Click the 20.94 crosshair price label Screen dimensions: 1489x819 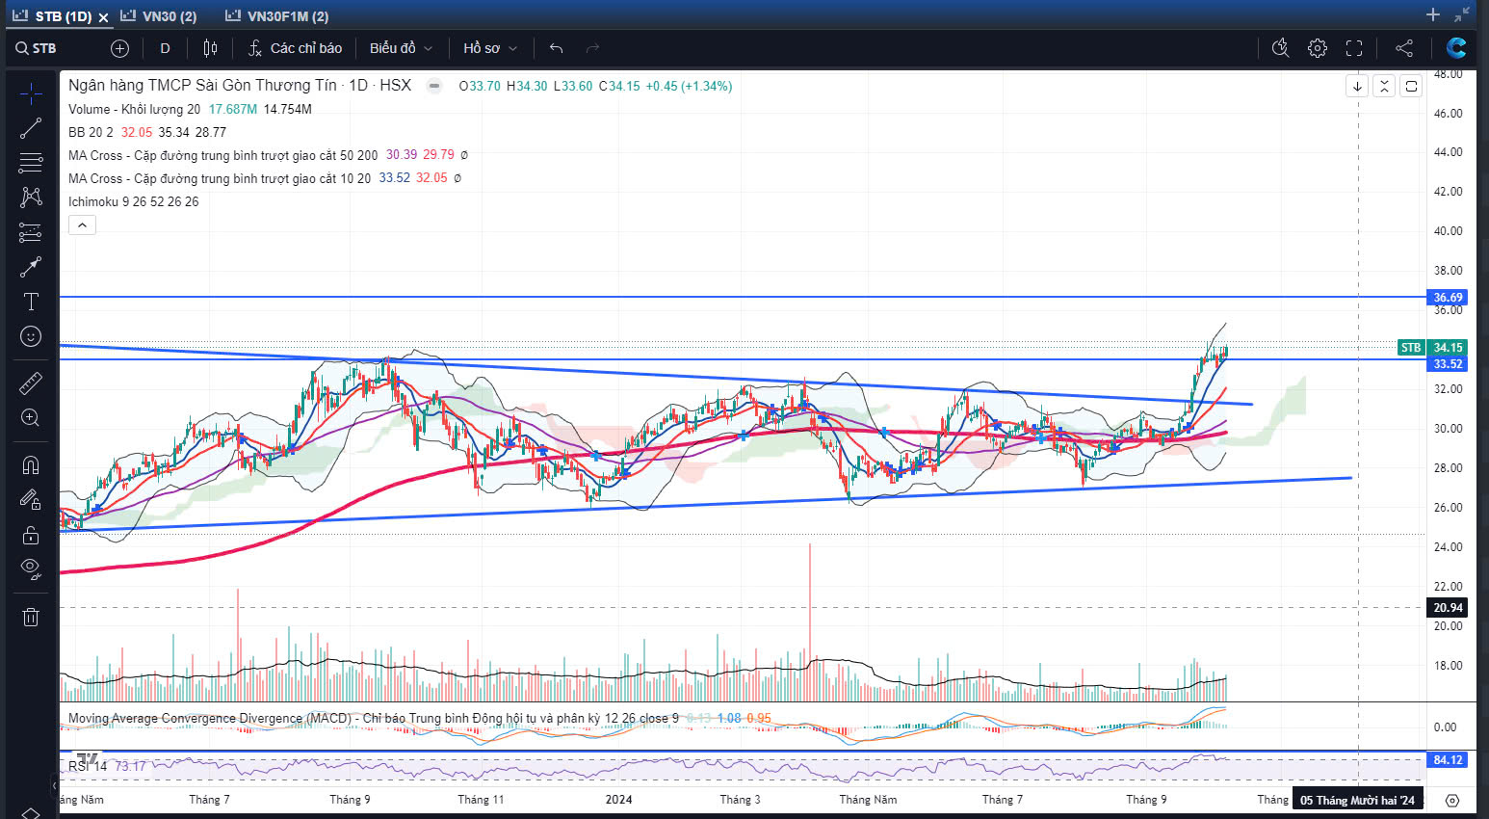(x=1448, y=608)
